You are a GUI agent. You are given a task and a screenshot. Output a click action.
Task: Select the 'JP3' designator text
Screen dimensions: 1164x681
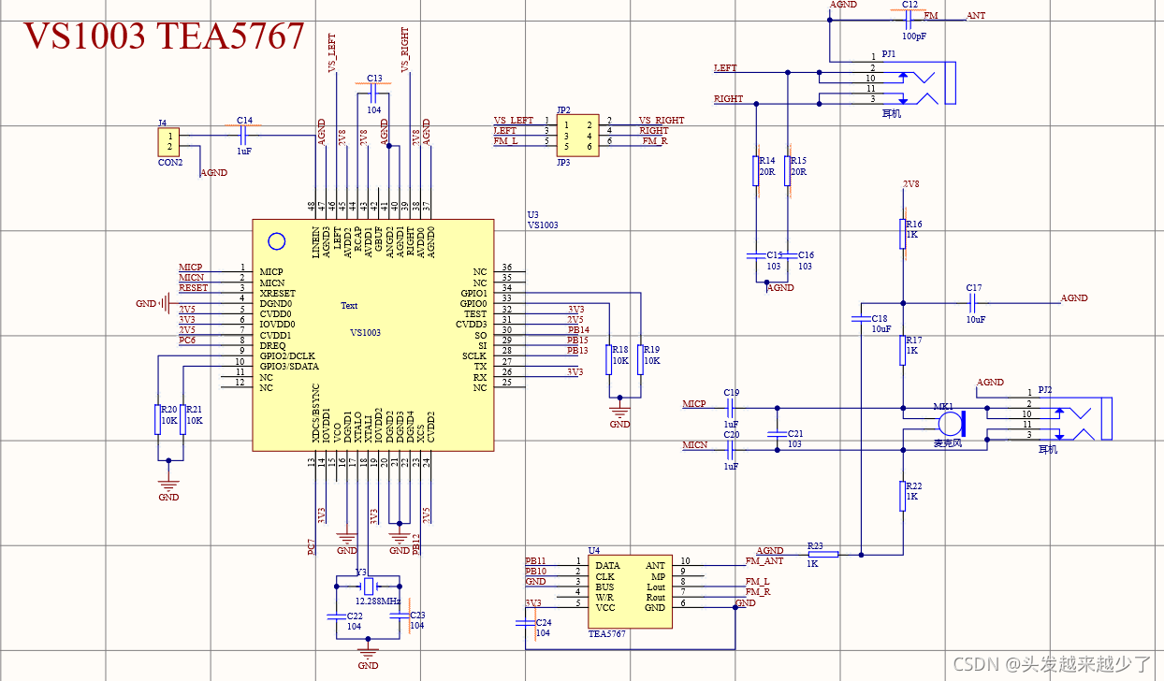tap(563, 163)
